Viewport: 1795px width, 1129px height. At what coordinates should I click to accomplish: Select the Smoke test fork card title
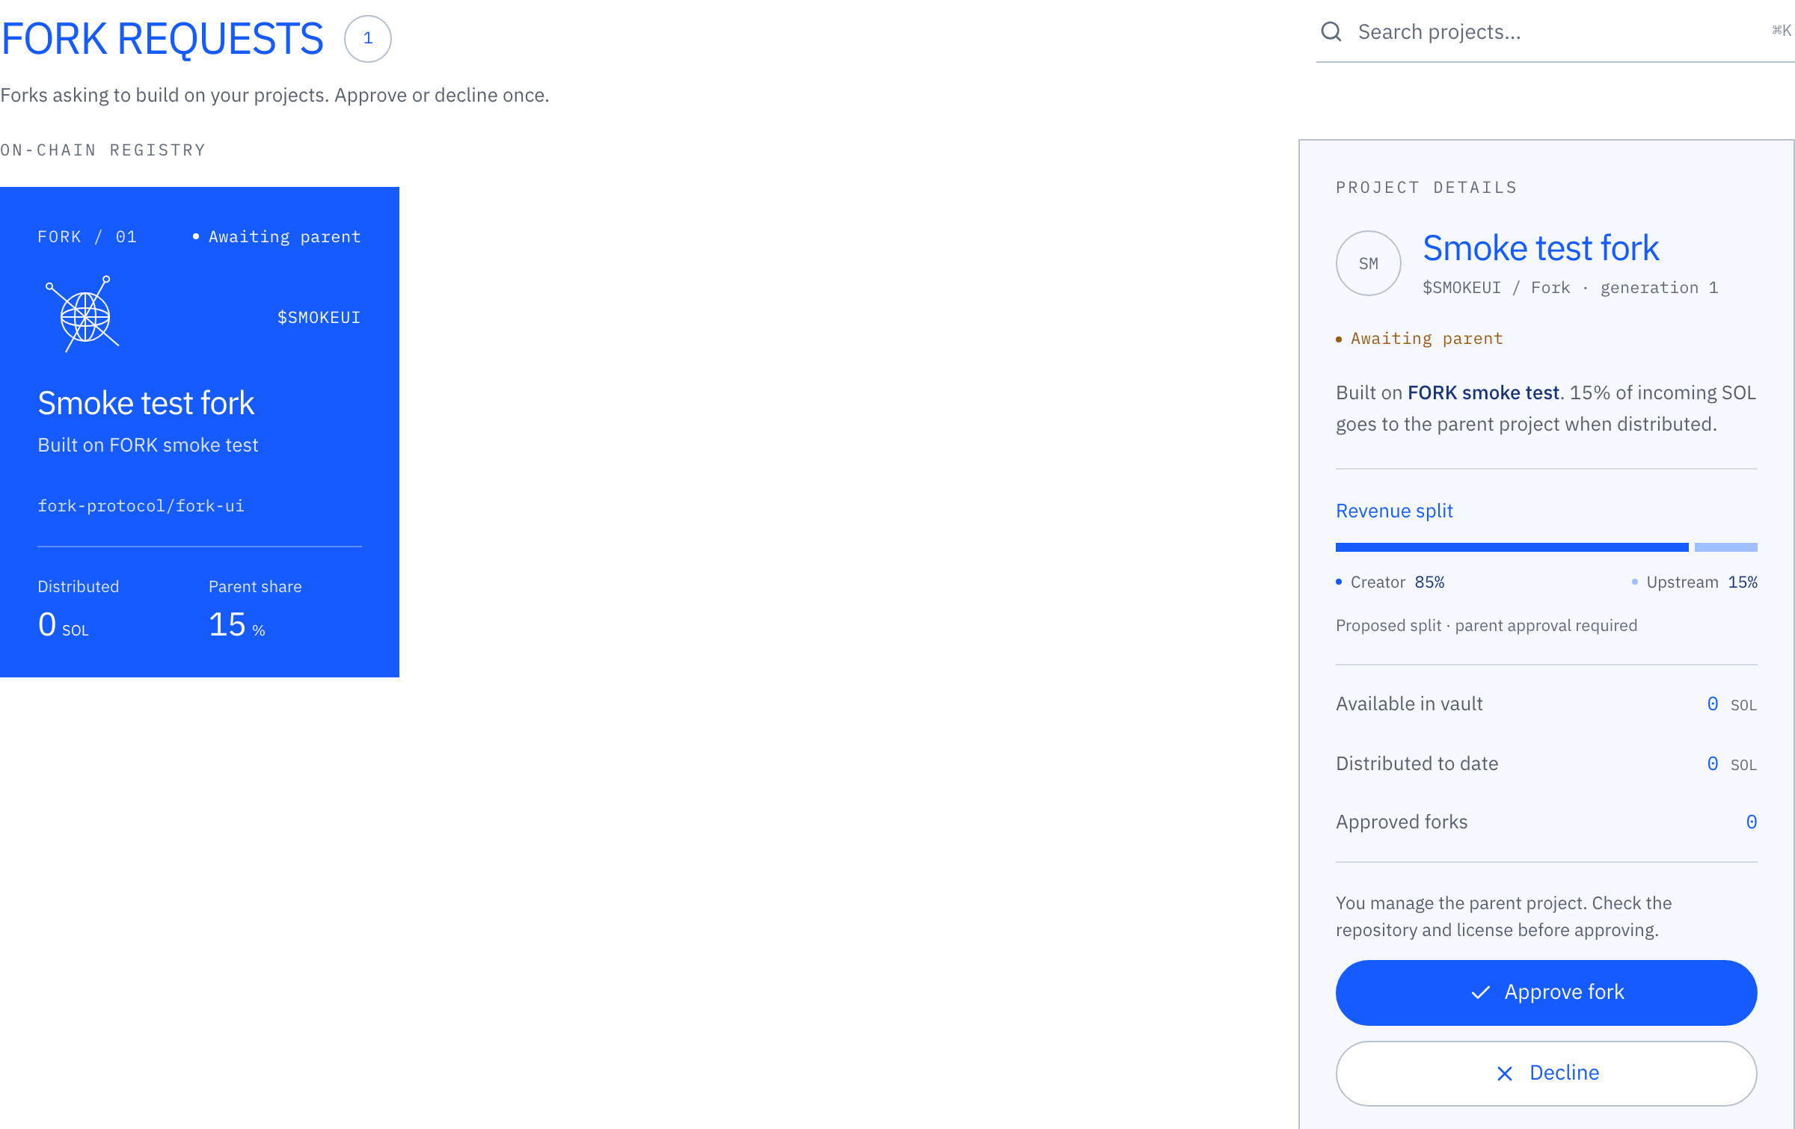pos(146,403)
